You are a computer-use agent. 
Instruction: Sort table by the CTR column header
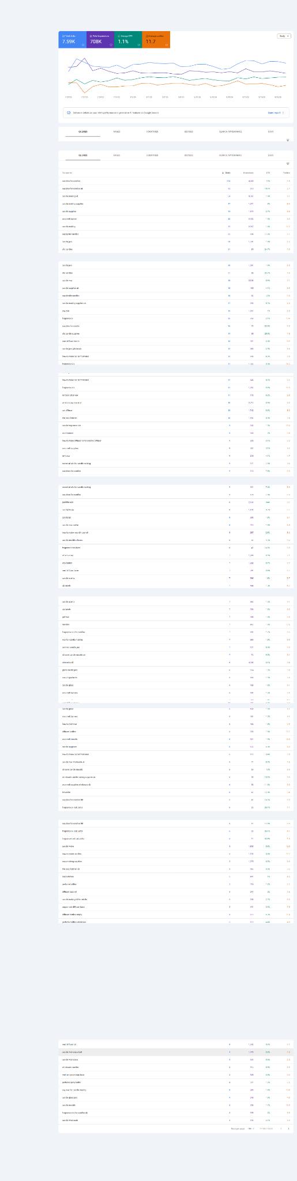coord(268,172)
